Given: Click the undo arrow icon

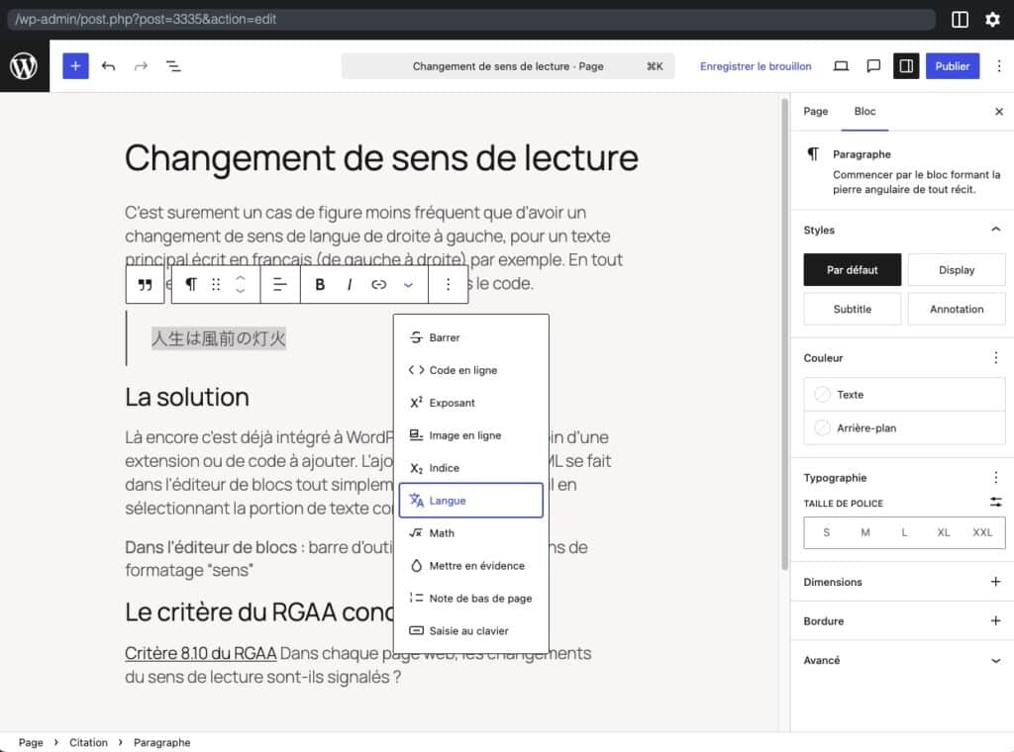Looking at the screenshot, I should (108, 66).
